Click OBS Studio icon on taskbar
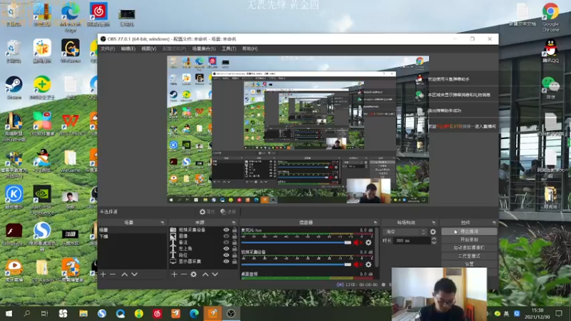Viewport: 571px width, 321px height. [x=231, y=313]
